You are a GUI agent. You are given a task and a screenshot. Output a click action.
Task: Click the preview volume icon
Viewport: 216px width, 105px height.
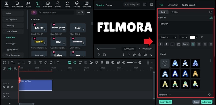point(145,55)
